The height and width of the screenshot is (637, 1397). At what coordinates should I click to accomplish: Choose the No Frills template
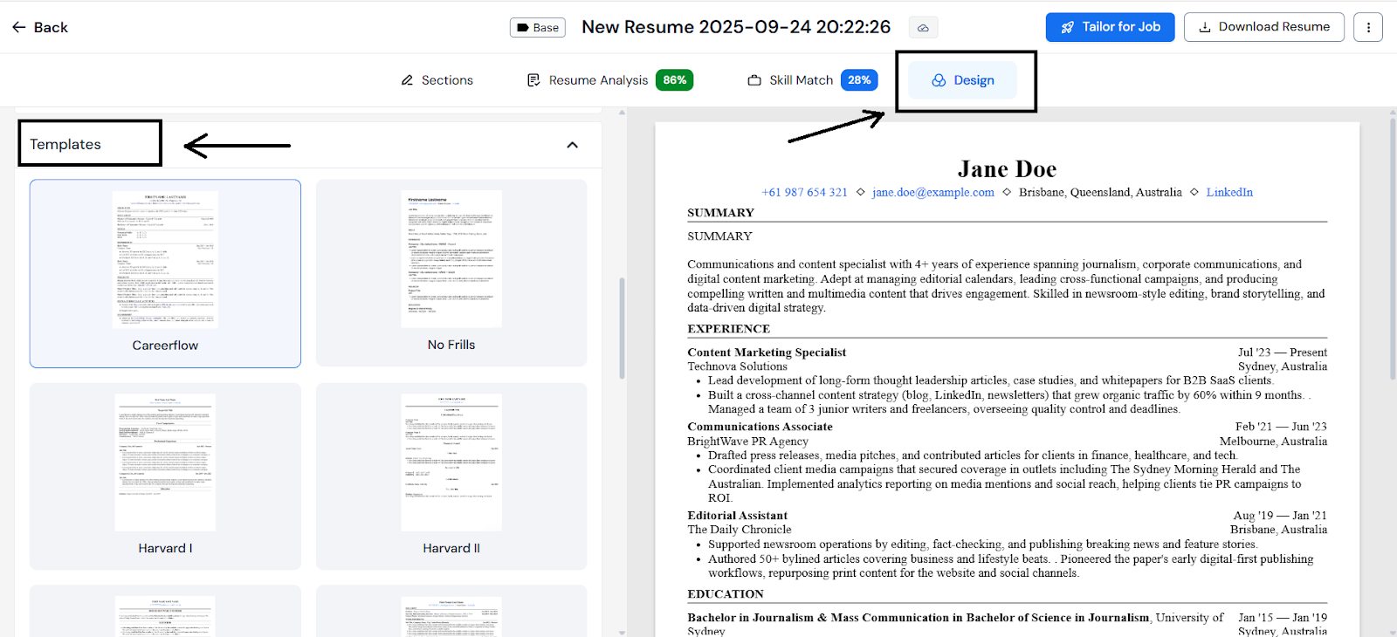pyautogui.click(x=451, y=273)
